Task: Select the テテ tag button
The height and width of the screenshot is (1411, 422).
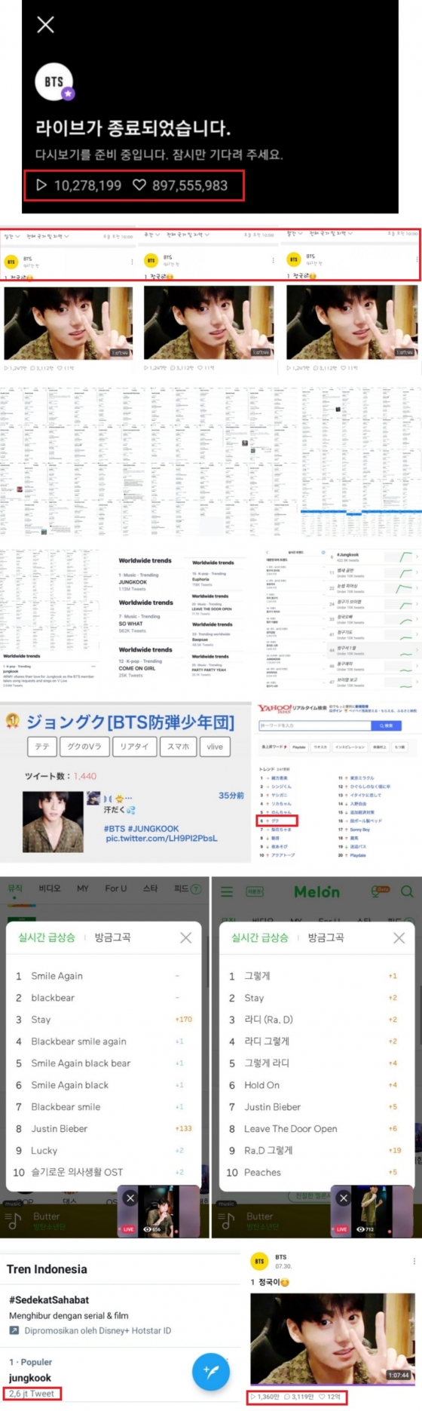Action: click(41, 746)
